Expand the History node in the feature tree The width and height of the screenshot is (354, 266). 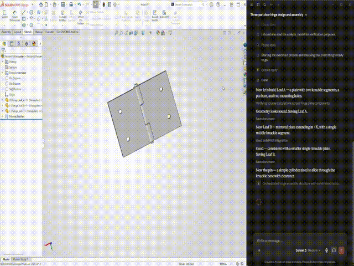(2, 62)
